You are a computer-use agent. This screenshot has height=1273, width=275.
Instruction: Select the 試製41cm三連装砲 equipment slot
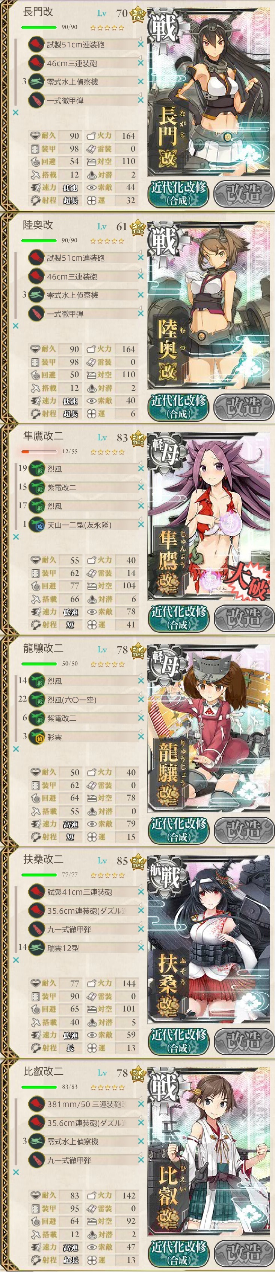[84, 892]
